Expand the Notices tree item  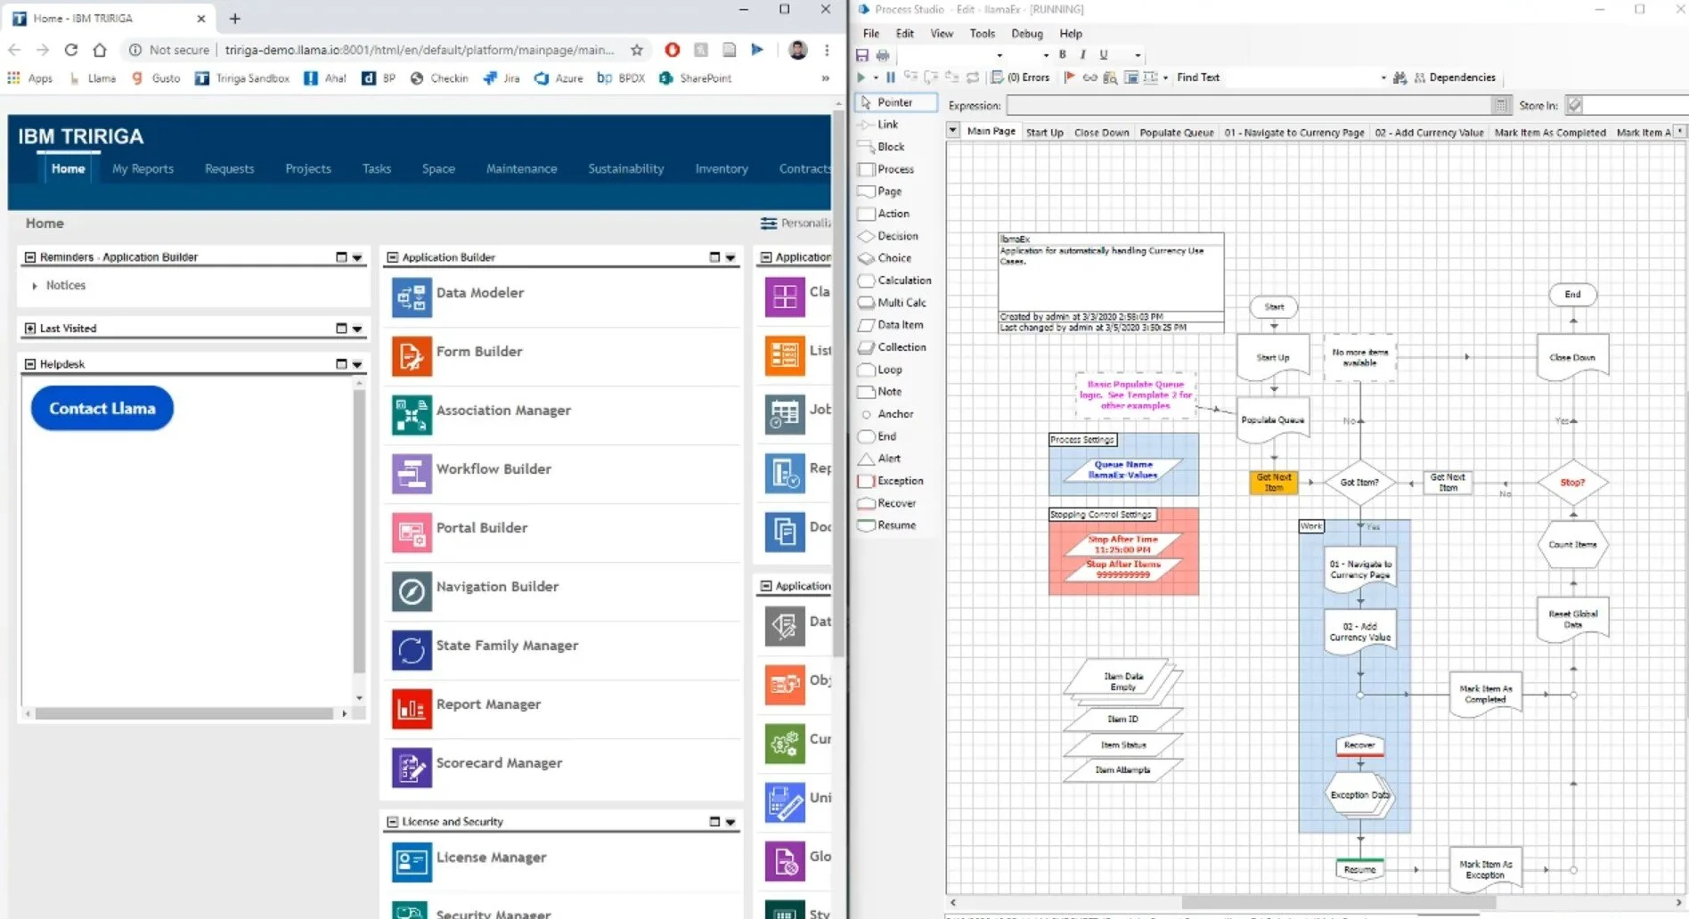coord(35,286)
